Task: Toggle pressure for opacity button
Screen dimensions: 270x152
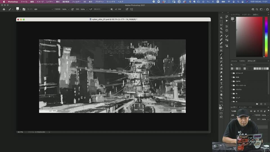Action: (73, 9)
